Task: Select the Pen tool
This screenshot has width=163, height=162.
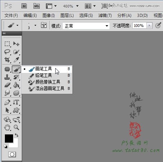Action: pos(7,102)
